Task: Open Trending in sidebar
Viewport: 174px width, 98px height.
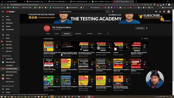Action: pyautogui.click(x=10, y=20)
